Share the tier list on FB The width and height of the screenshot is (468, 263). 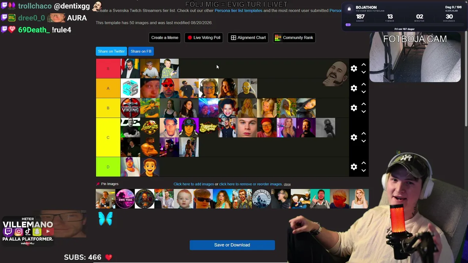point(141,51)
